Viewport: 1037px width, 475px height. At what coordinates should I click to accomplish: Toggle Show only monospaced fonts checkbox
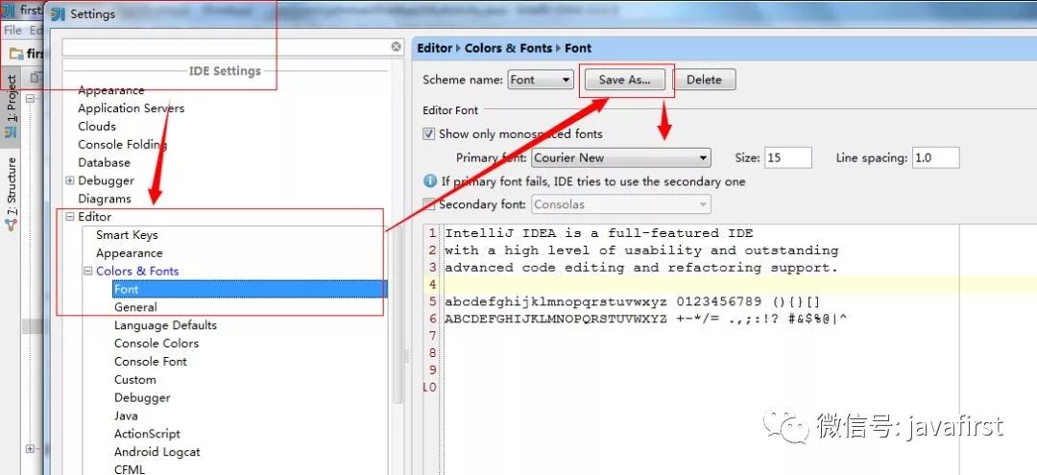coord(428,133)
